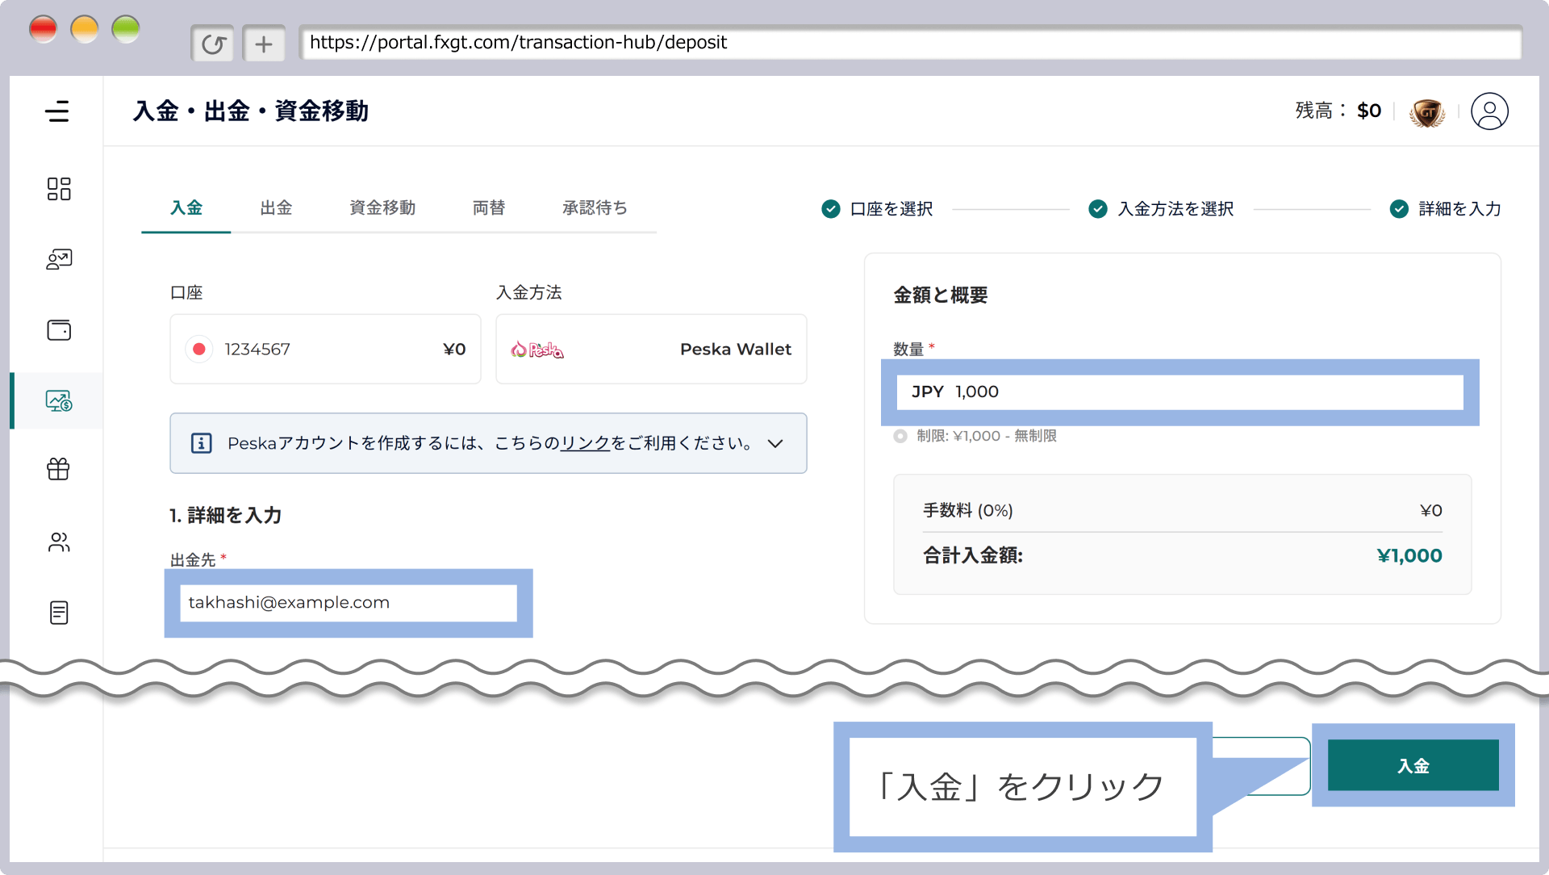Focus the 出金先 email input field
This screenshot has height=875, width=1549.
[349, 603]
